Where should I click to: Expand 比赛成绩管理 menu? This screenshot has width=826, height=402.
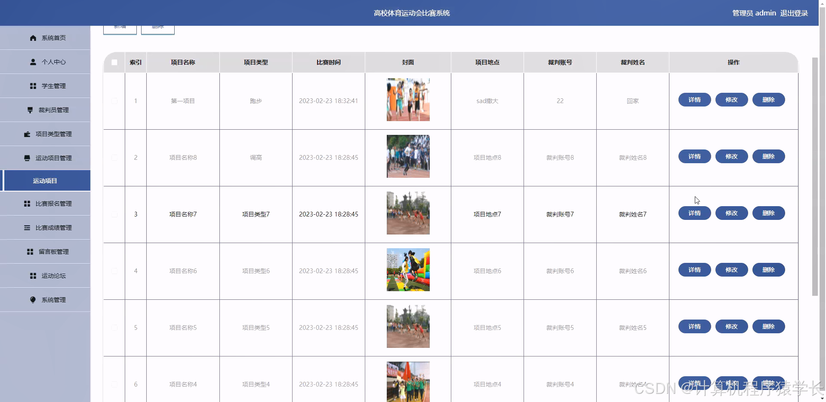click(45, 228)
